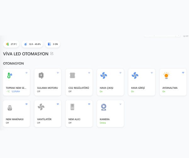Click the Online status under Kamera

coord(103,123)
